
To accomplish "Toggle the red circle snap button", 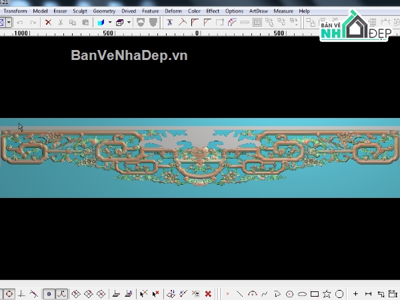I will pos(9,294).
